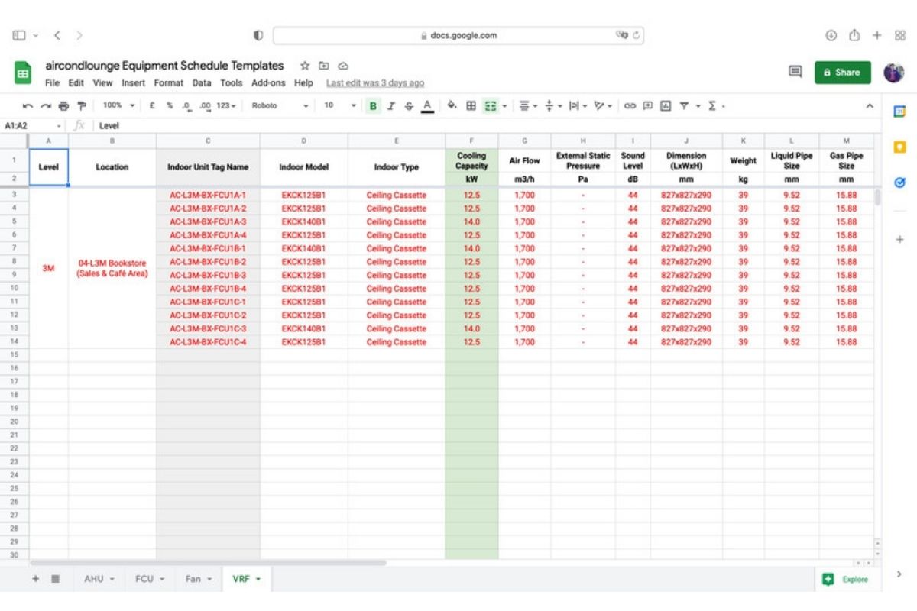Image resolution: width=917 pixels, height=611 pixels.
Task: Open the zoom 100% dropdown
Action: click(118, 106)
